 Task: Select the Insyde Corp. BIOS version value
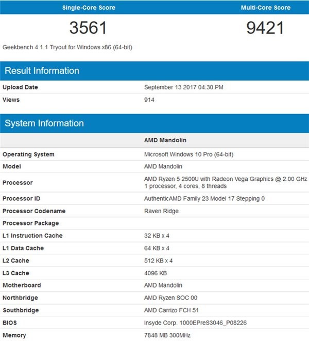tap(195, 323)
